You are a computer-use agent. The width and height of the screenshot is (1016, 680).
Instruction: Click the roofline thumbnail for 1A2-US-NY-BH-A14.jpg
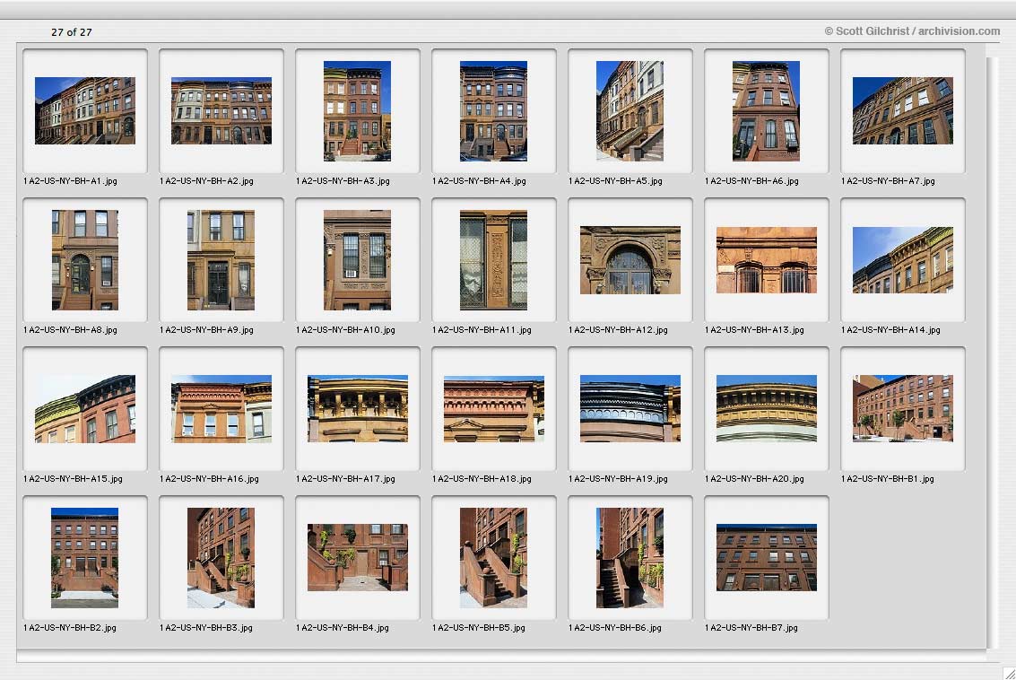click(903, 260)
